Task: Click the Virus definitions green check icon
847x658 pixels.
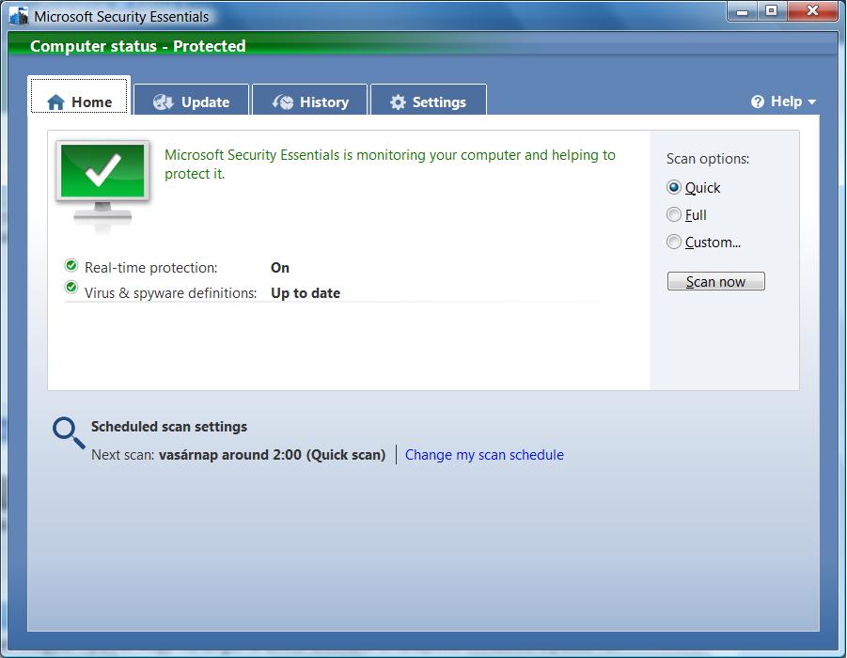Action: (71, 288)
